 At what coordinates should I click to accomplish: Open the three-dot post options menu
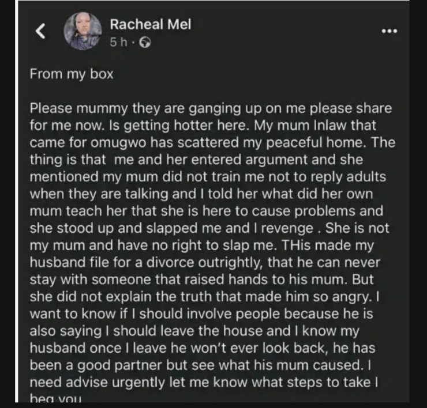pyautogui.click(x=389, y=31)
